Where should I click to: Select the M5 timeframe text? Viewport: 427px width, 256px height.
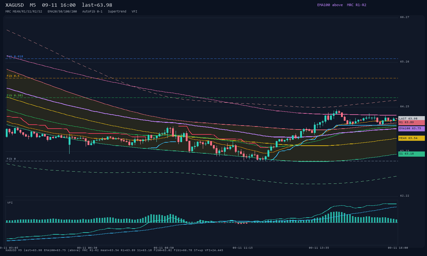coord(33,5)
